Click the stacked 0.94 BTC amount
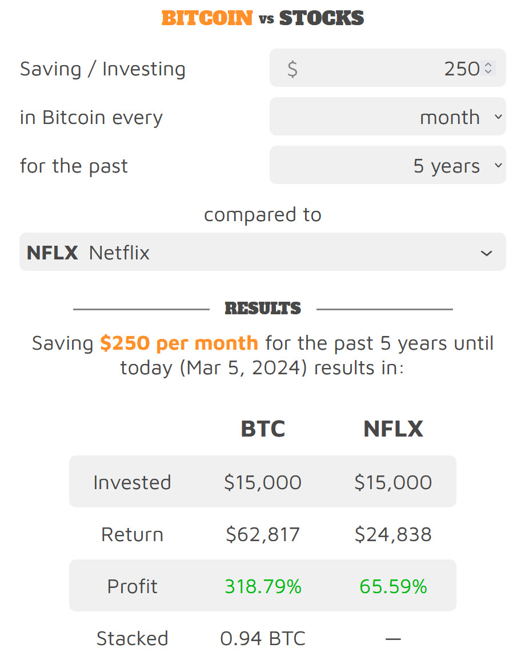Image resolution: width=525 pixels, height=660 pixels. pos(263,638)
